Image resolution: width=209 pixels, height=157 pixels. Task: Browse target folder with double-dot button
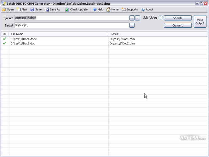132,25
